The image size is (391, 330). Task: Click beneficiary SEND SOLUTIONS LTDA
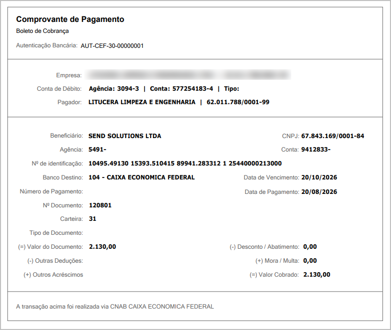pos(125,136)
